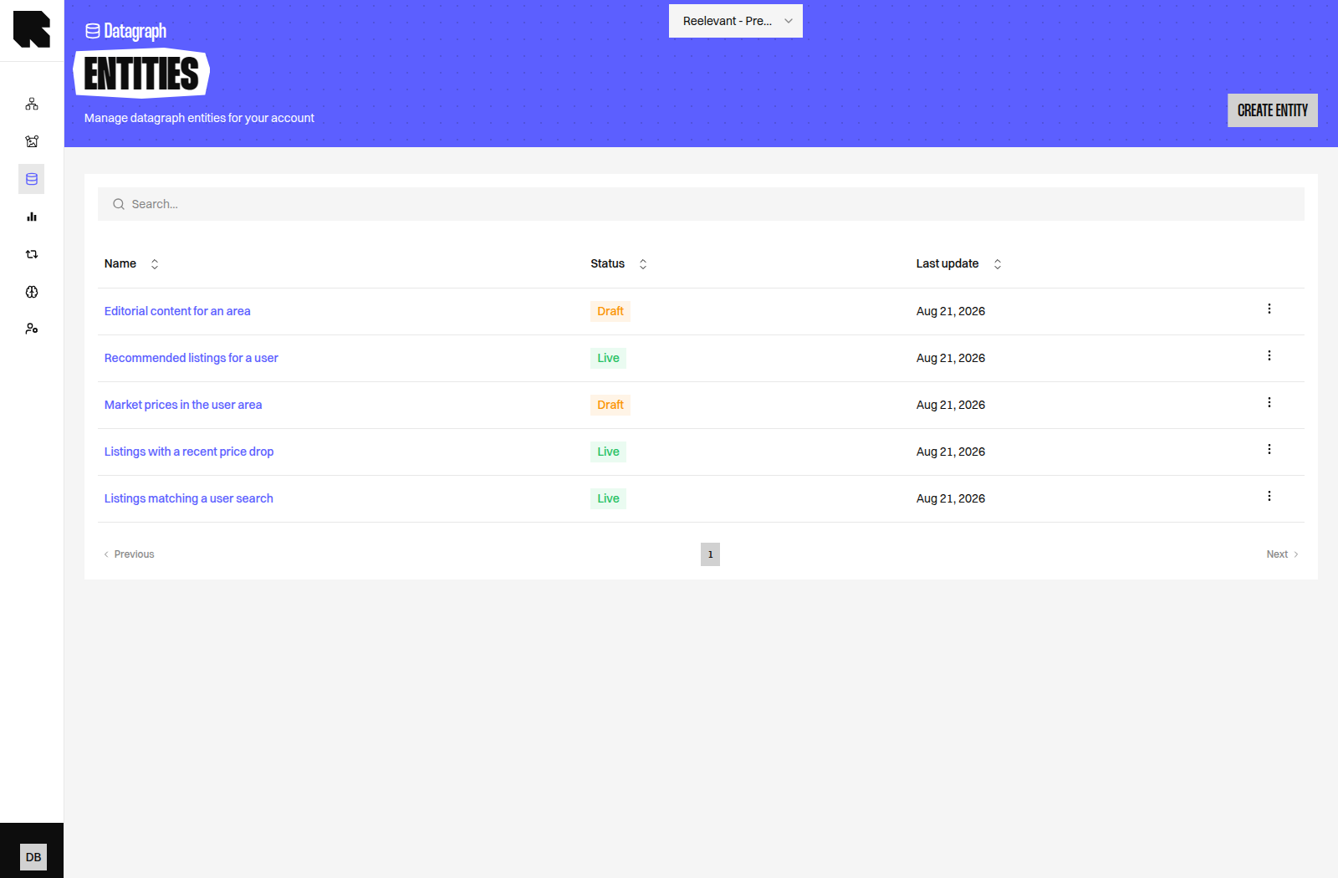Click the Datagraph breadcrumb label
This screenshot has width=1338, height=878.
click(x=135, y=31)
